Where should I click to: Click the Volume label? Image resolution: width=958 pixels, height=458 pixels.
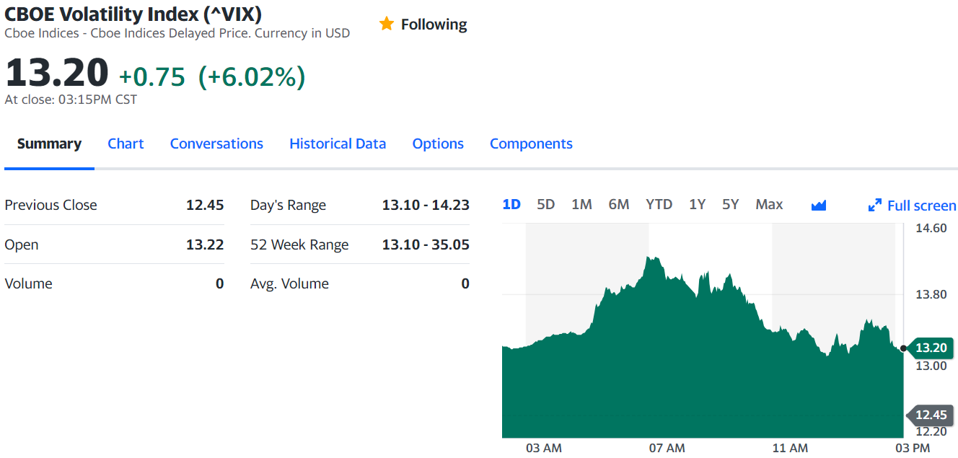pos(28,283)
